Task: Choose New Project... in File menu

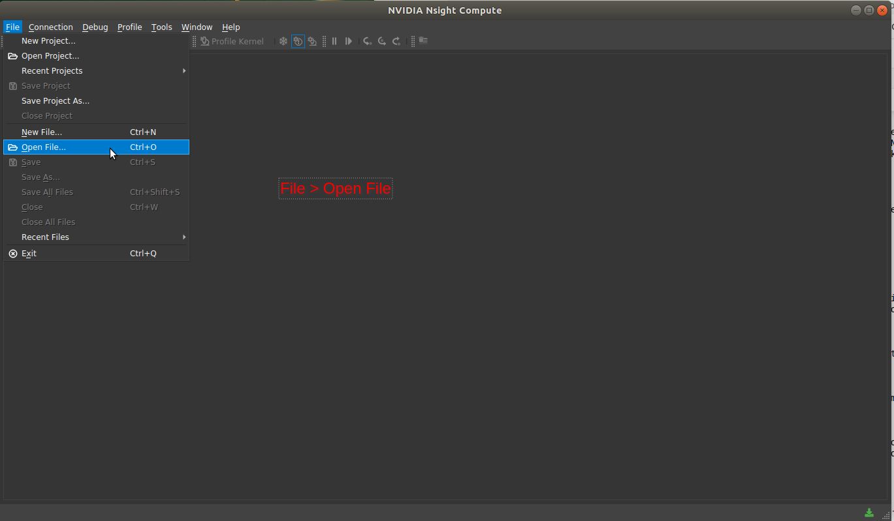Action: [48, 41]
